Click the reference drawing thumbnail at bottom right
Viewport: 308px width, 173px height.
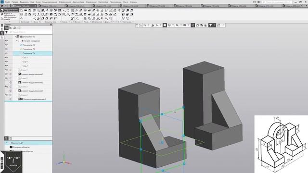(x=281, y=144)
